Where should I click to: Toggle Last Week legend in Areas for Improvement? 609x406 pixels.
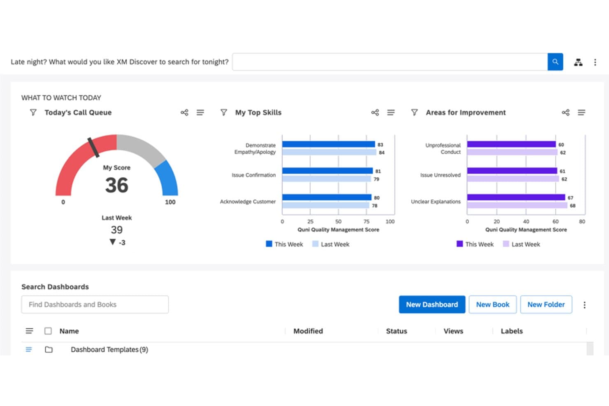[x=521, y=244]
